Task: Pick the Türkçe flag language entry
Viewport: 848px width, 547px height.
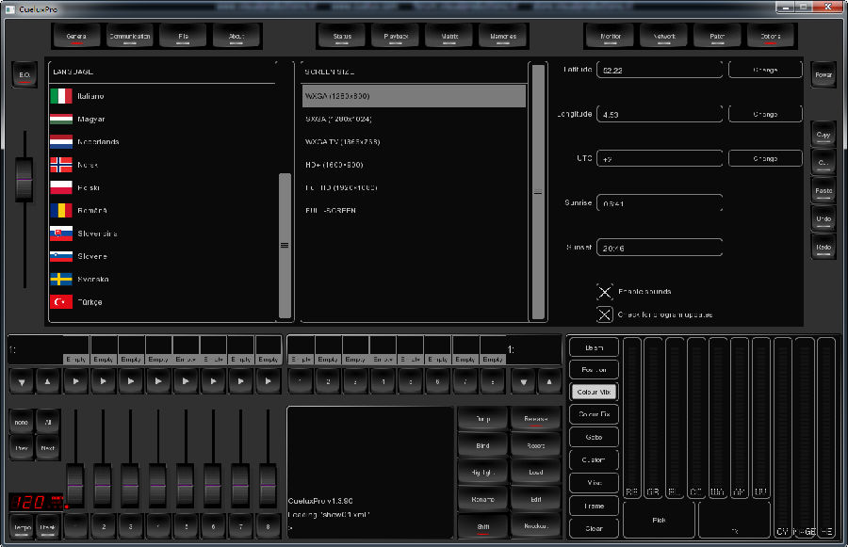Action: [x=61, y=302]
